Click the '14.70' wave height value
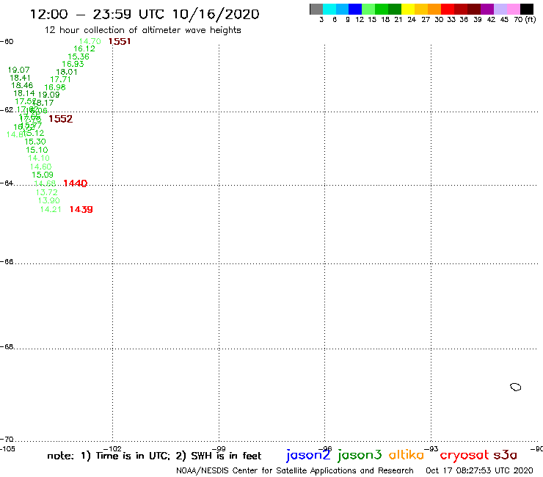Screen dimensions: 543x477 coord(90,41)
